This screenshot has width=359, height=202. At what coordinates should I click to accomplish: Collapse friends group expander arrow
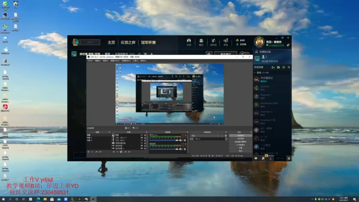point(254,73)
